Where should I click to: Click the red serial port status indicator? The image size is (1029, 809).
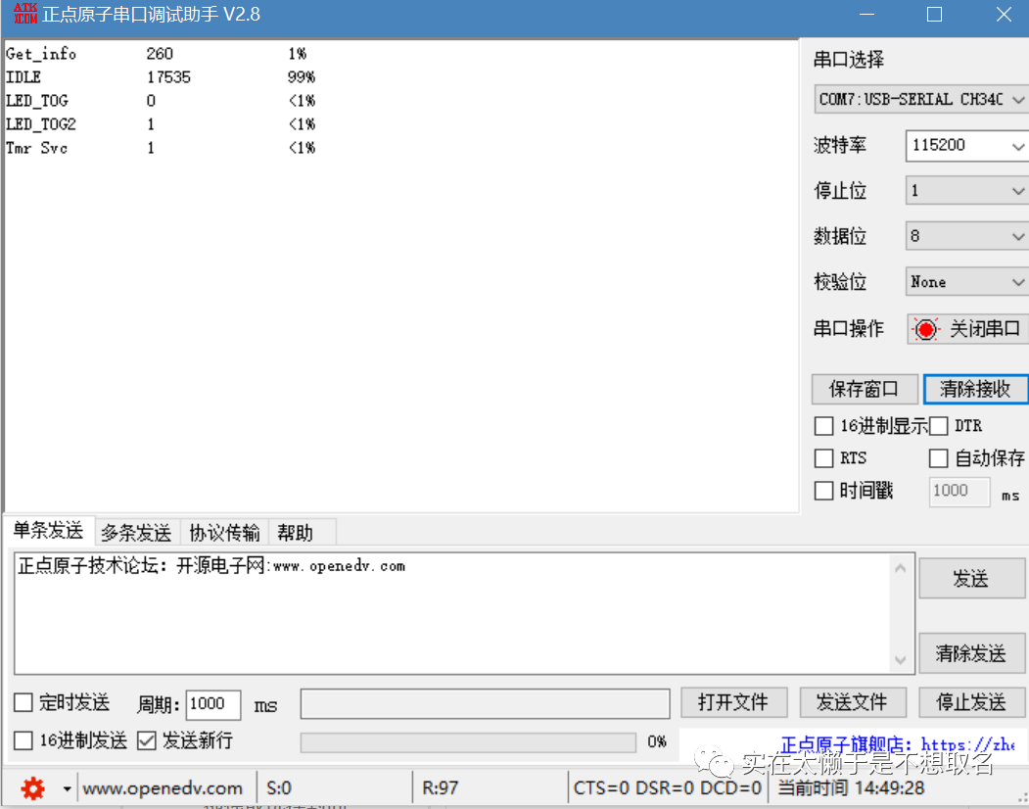[x=925, y=329]
